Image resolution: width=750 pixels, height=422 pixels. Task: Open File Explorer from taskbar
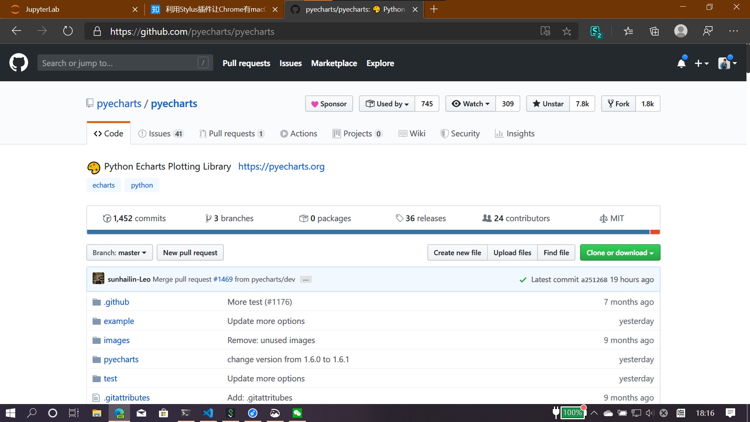(x=96, y=413)
